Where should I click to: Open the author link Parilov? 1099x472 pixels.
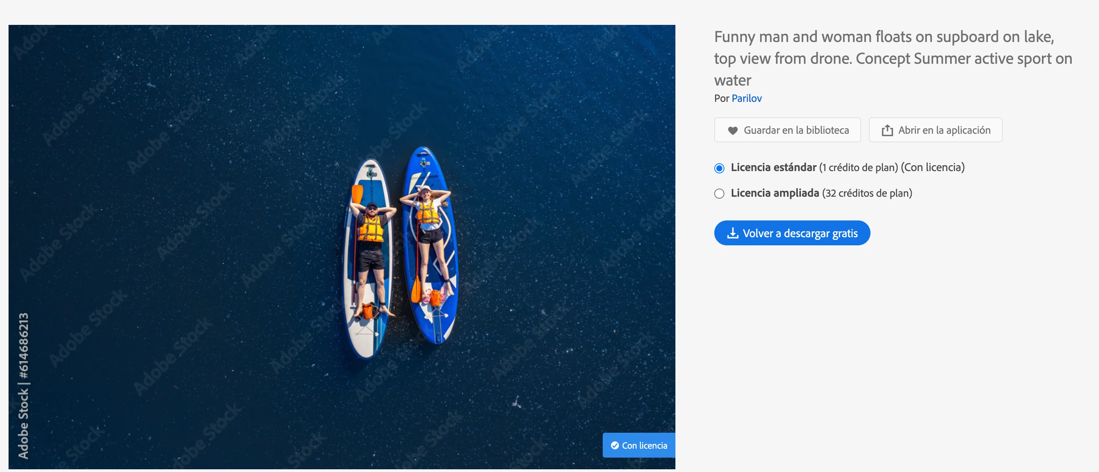point(746,98)
